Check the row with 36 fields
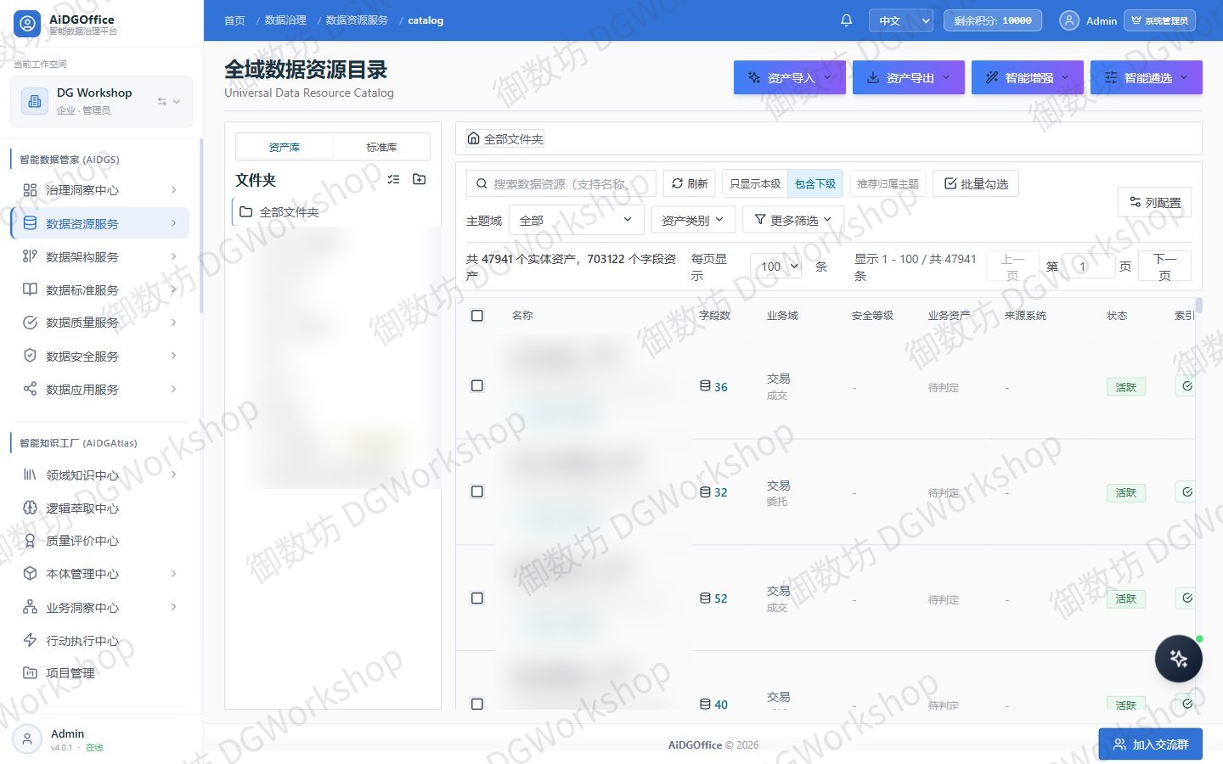Viewport: 1223px width, 764px height. pyautogui.click(x=477, y=386)
